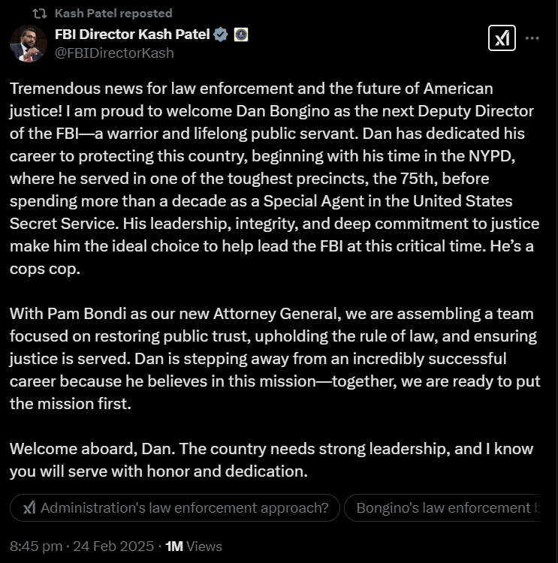Open the three-dot more options menu
Viewport: 558px width, 563px height.
[x=532, y=38]
